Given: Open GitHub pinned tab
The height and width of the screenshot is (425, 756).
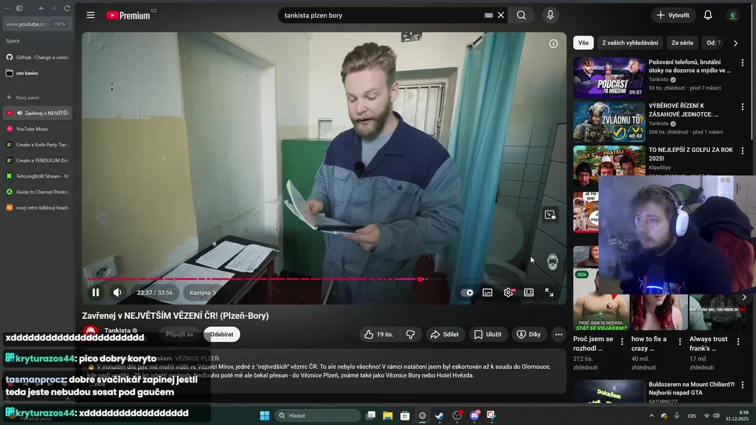Looking at the screenshot, I should (x=38, y=57).
